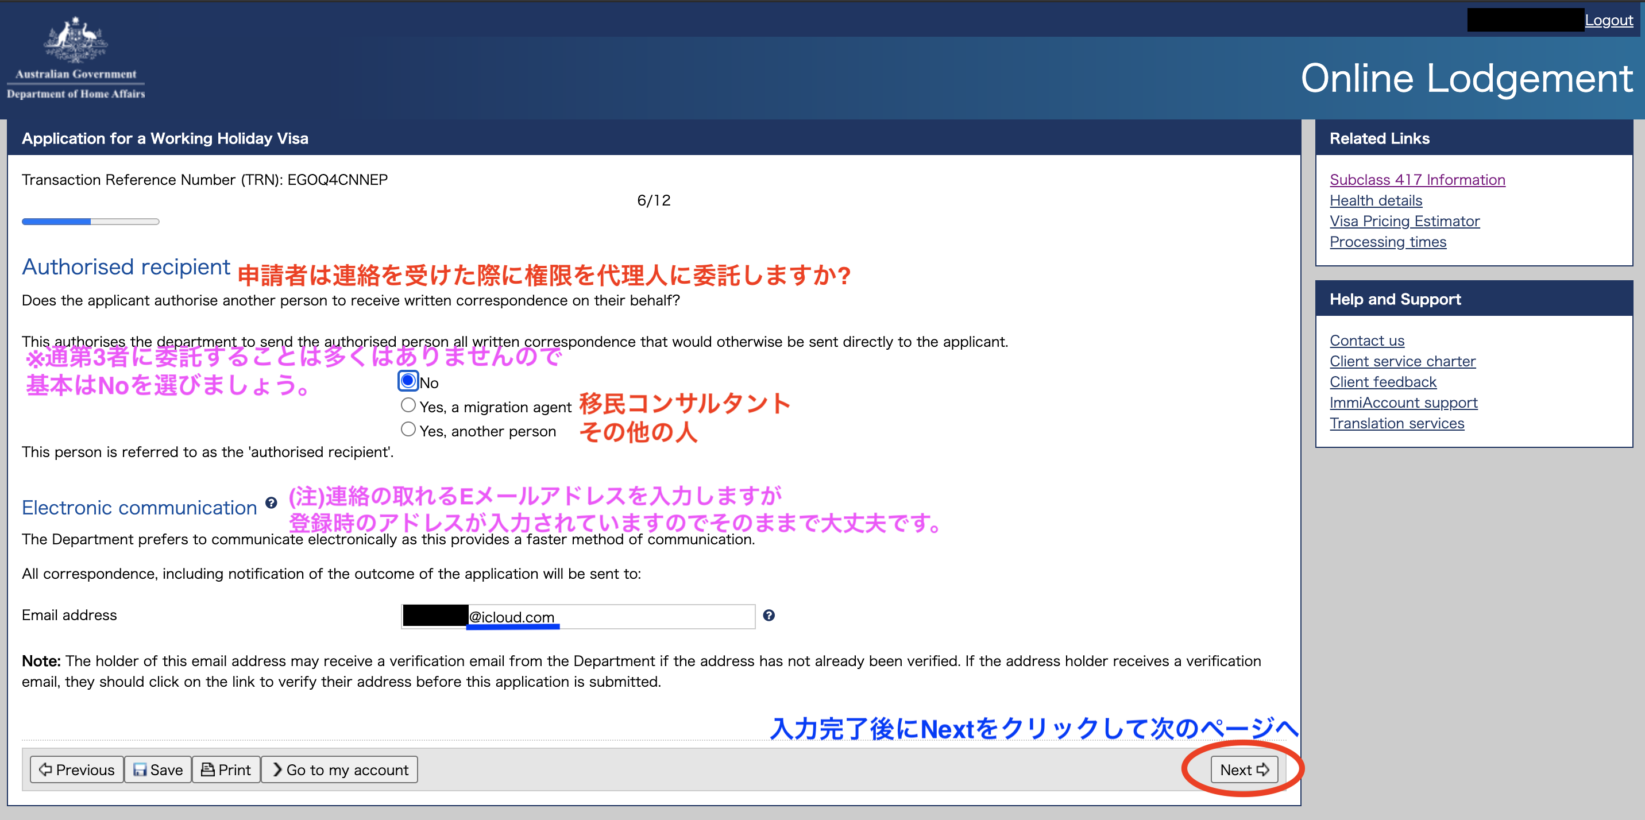The width and height of the screenshot is (1645, 820).
Task: Click the application progress bar
Action: click(x=90, y=222)
